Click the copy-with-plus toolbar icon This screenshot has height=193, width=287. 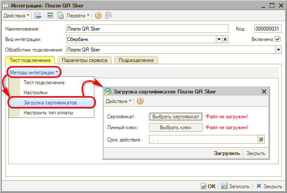click(x=60, y=16)
